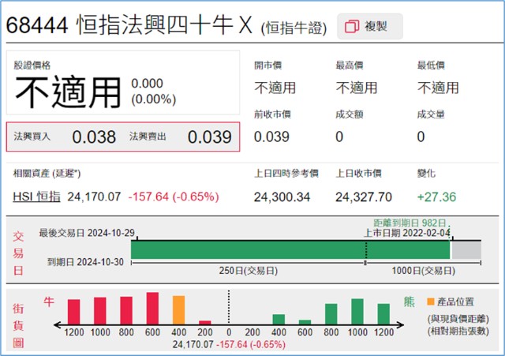The height and width of the screenshot is (356, 505).
Task: Click the green days-to-expiry progress bar
Action: (x=290, y=250)
